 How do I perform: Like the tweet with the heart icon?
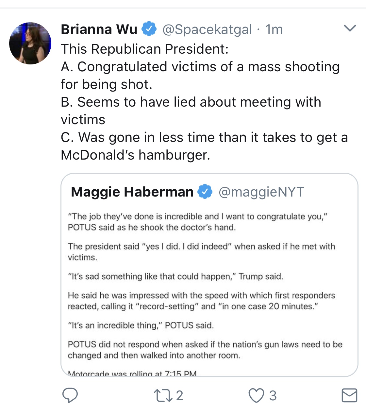click(x=256, y=395)
